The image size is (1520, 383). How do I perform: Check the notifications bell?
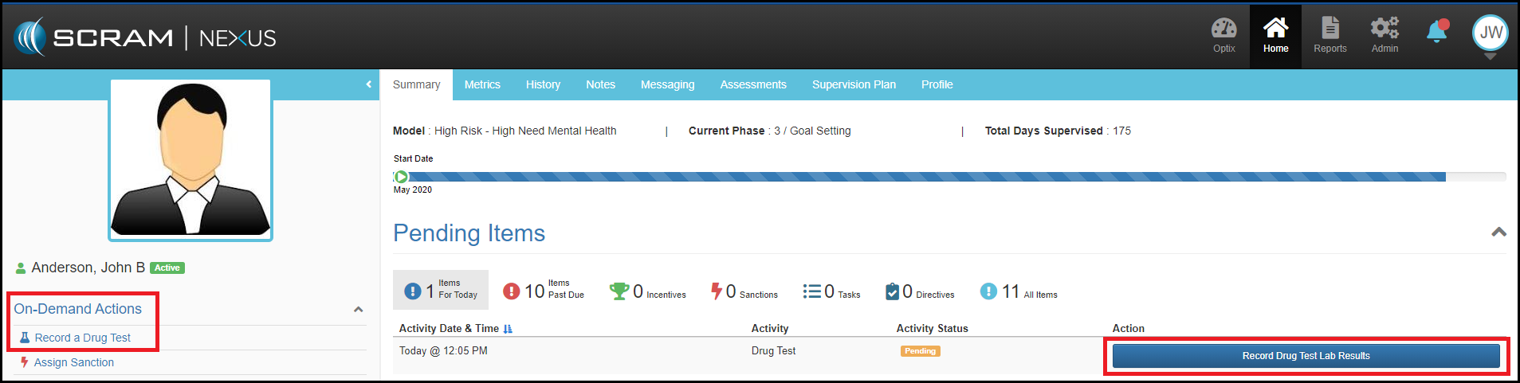pyautogui.click(x=1437, y=32)
